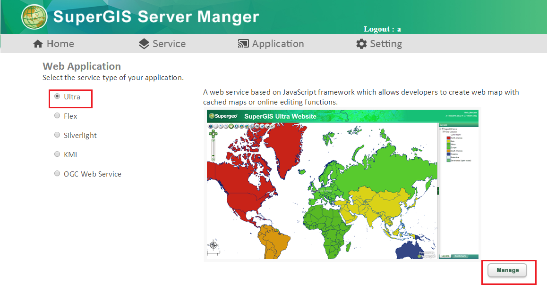Open the Setting menu

tap(386, 44)
